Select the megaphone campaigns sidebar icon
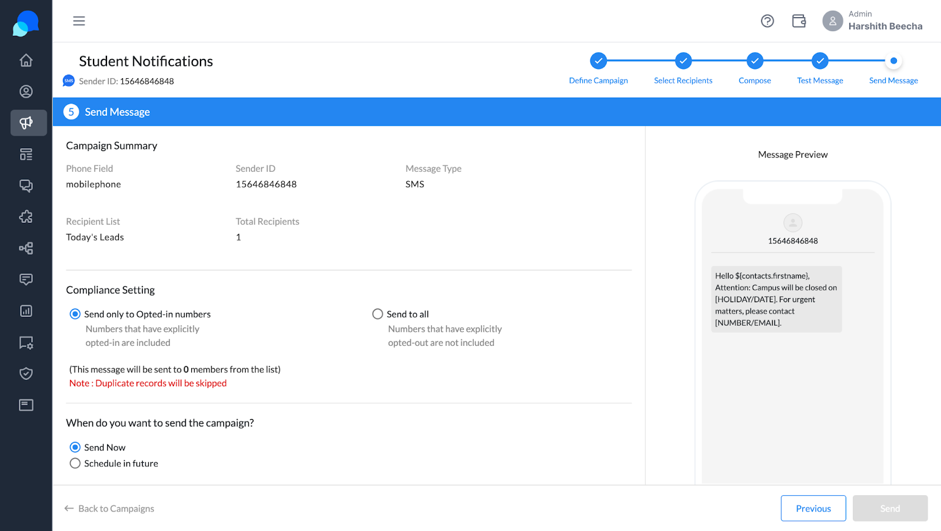Image resolution: width=941 pixels, height=531 pixels. click(28, 123)
